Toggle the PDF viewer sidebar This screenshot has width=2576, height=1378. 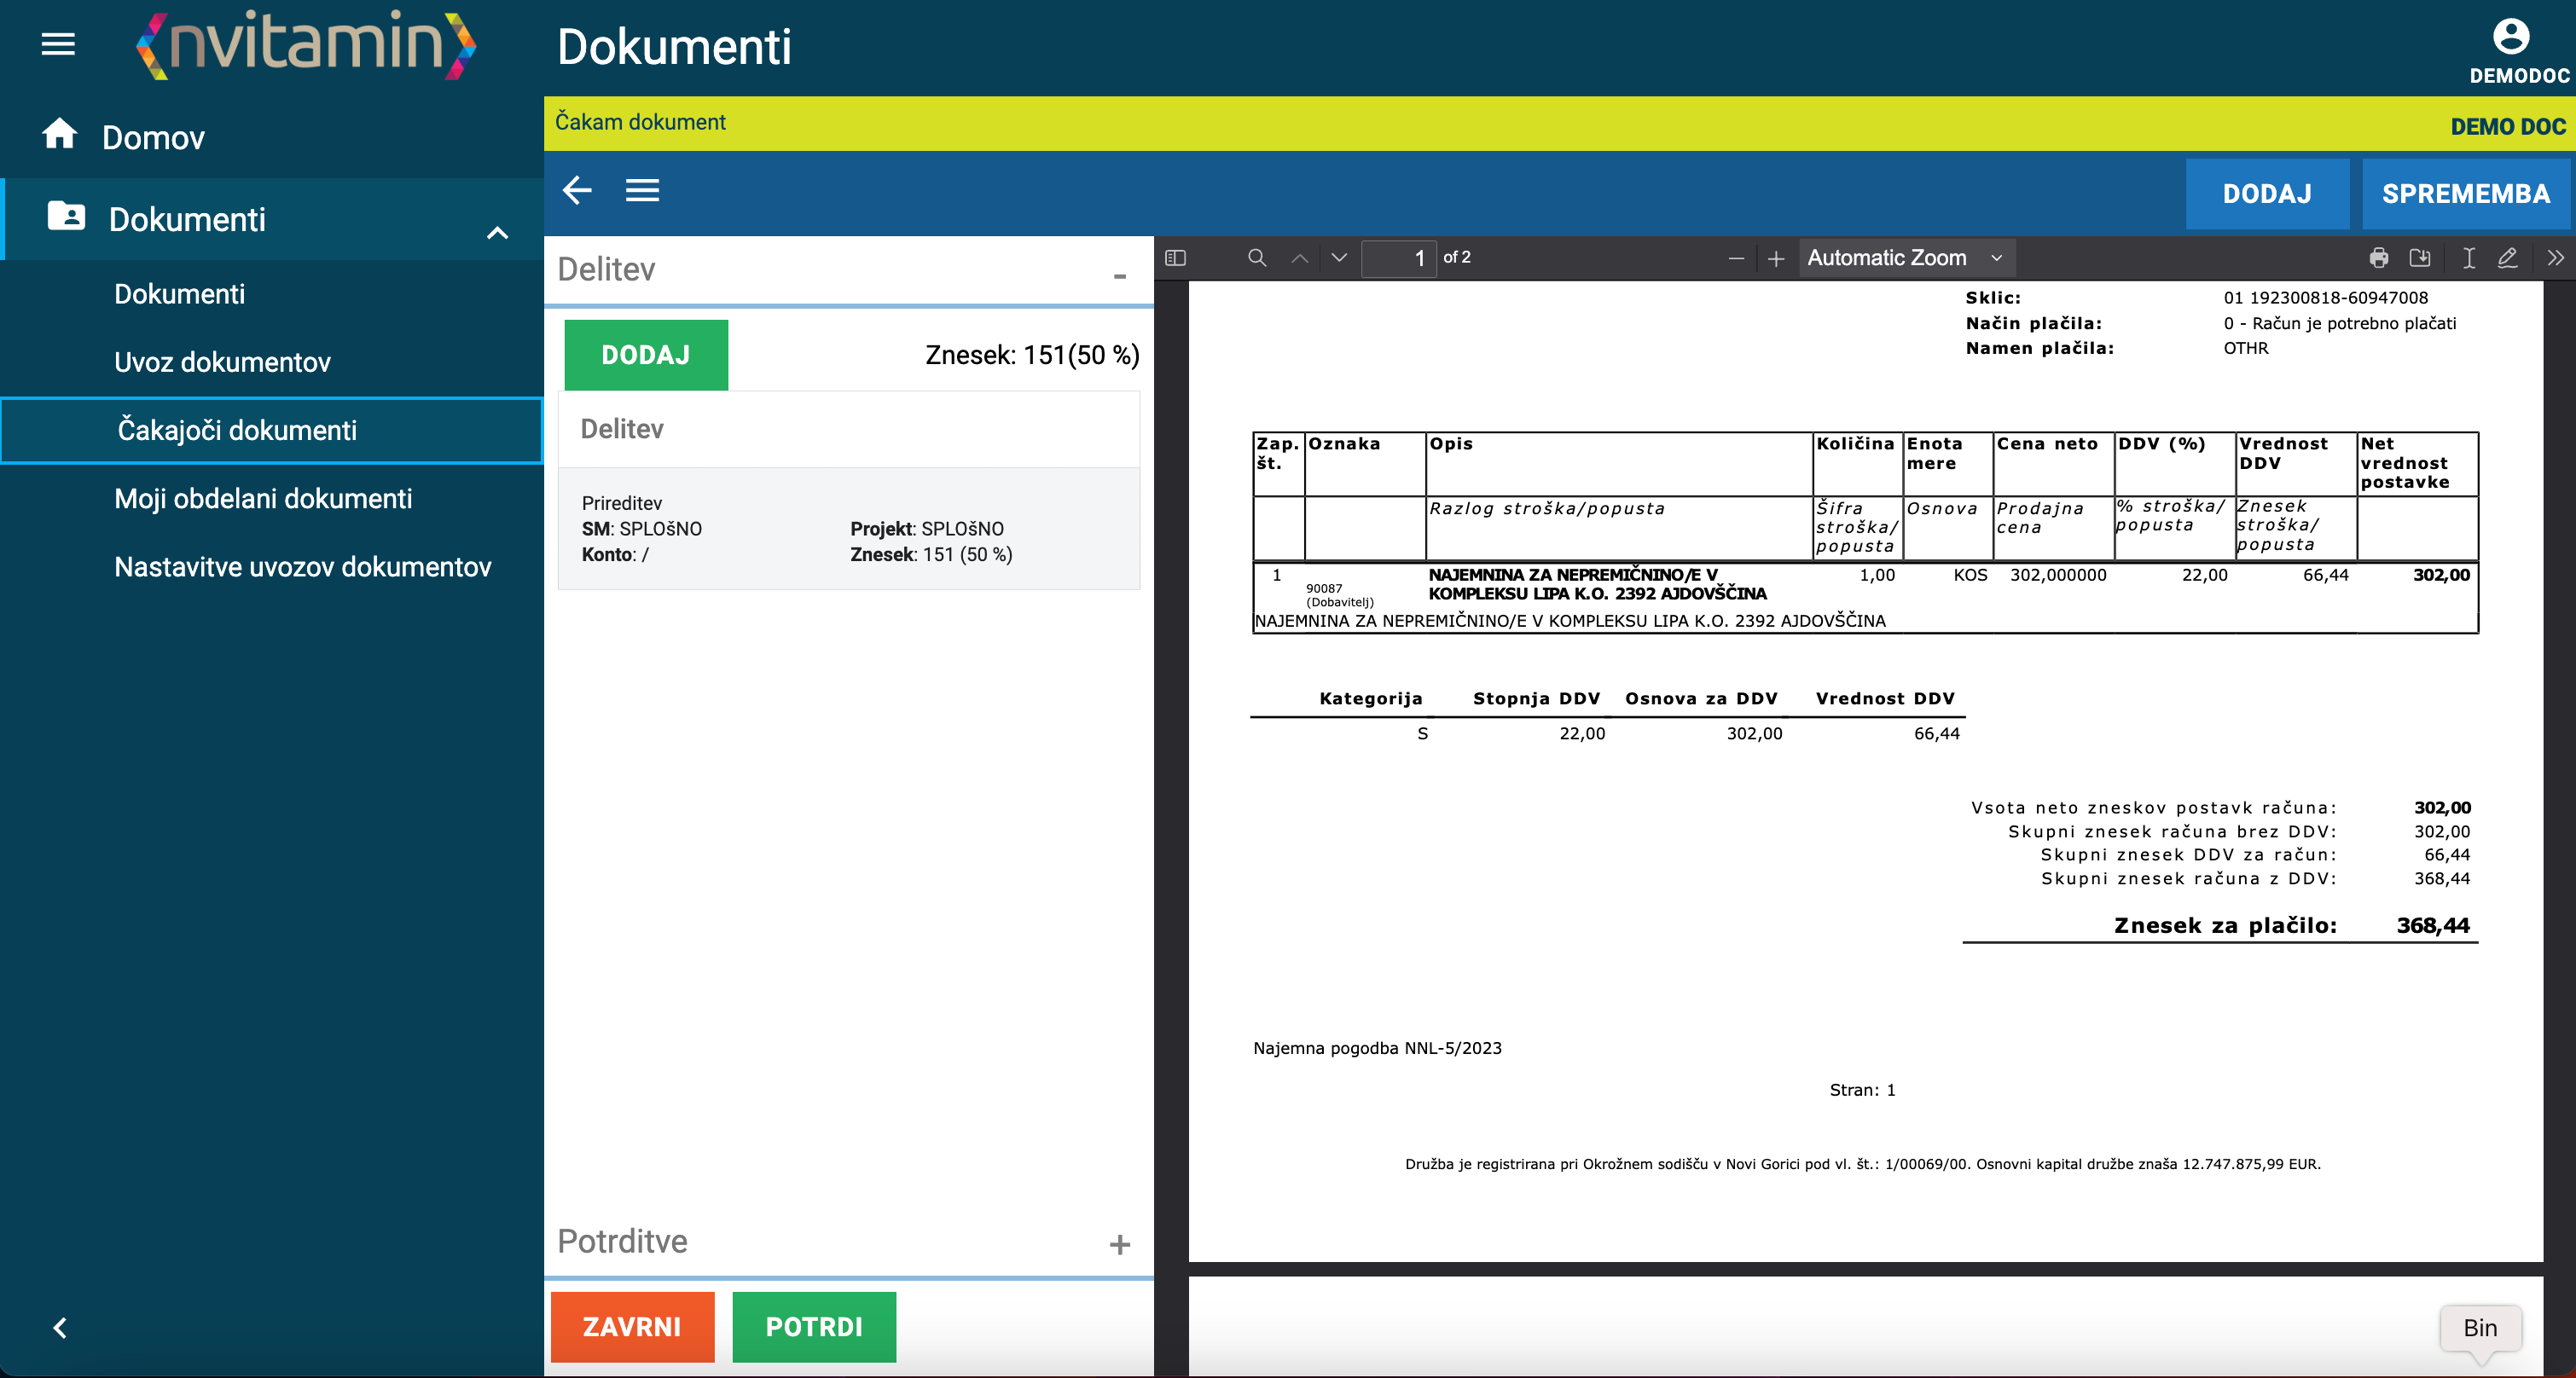pos(1176,258)
